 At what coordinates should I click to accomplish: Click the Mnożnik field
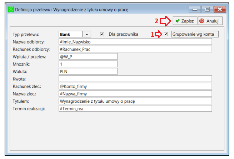(88, 64)
